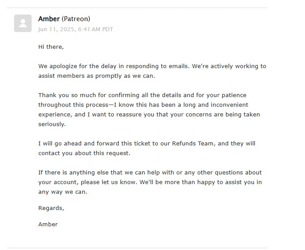Click the (Patreon) label beside sender name
This screenshot has width=305, height=250.
[x=76, y=19]
